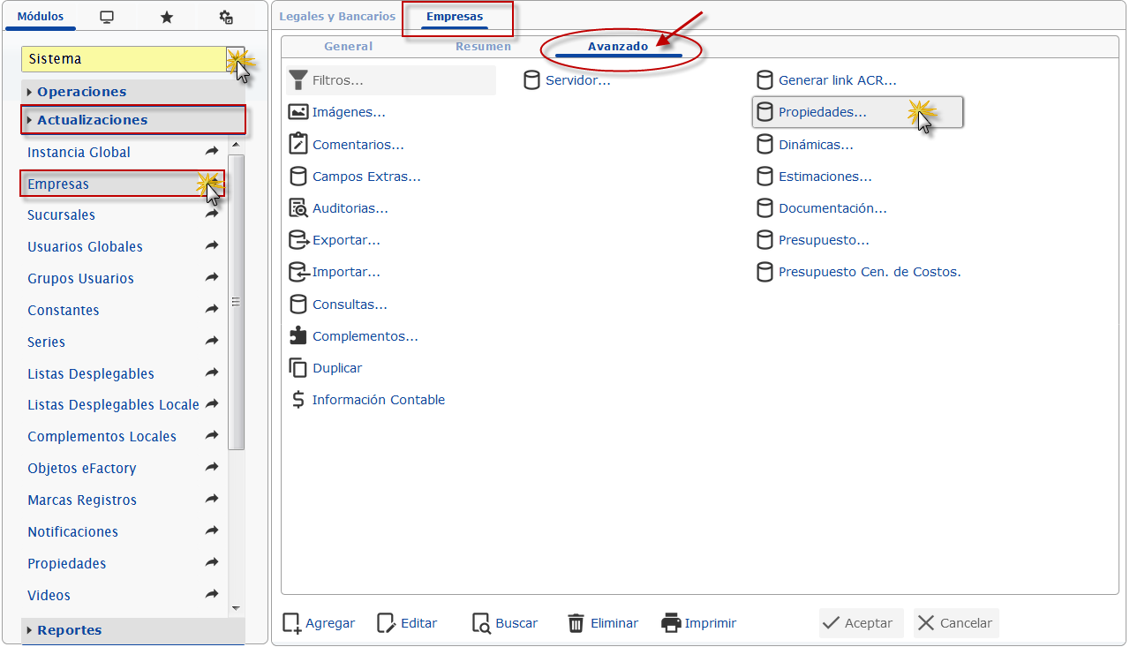Click the sidebar scrollbar thumb

[236, 302]
